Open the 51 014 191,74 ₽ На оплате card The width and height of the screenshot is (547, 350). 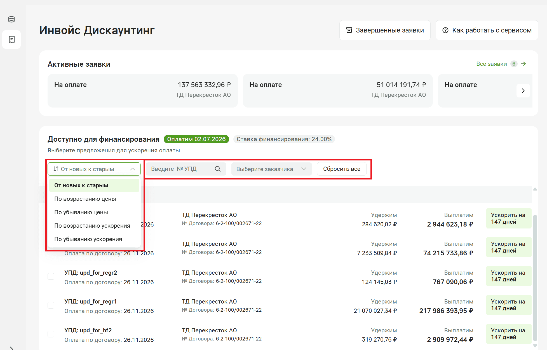coord(338,90)
